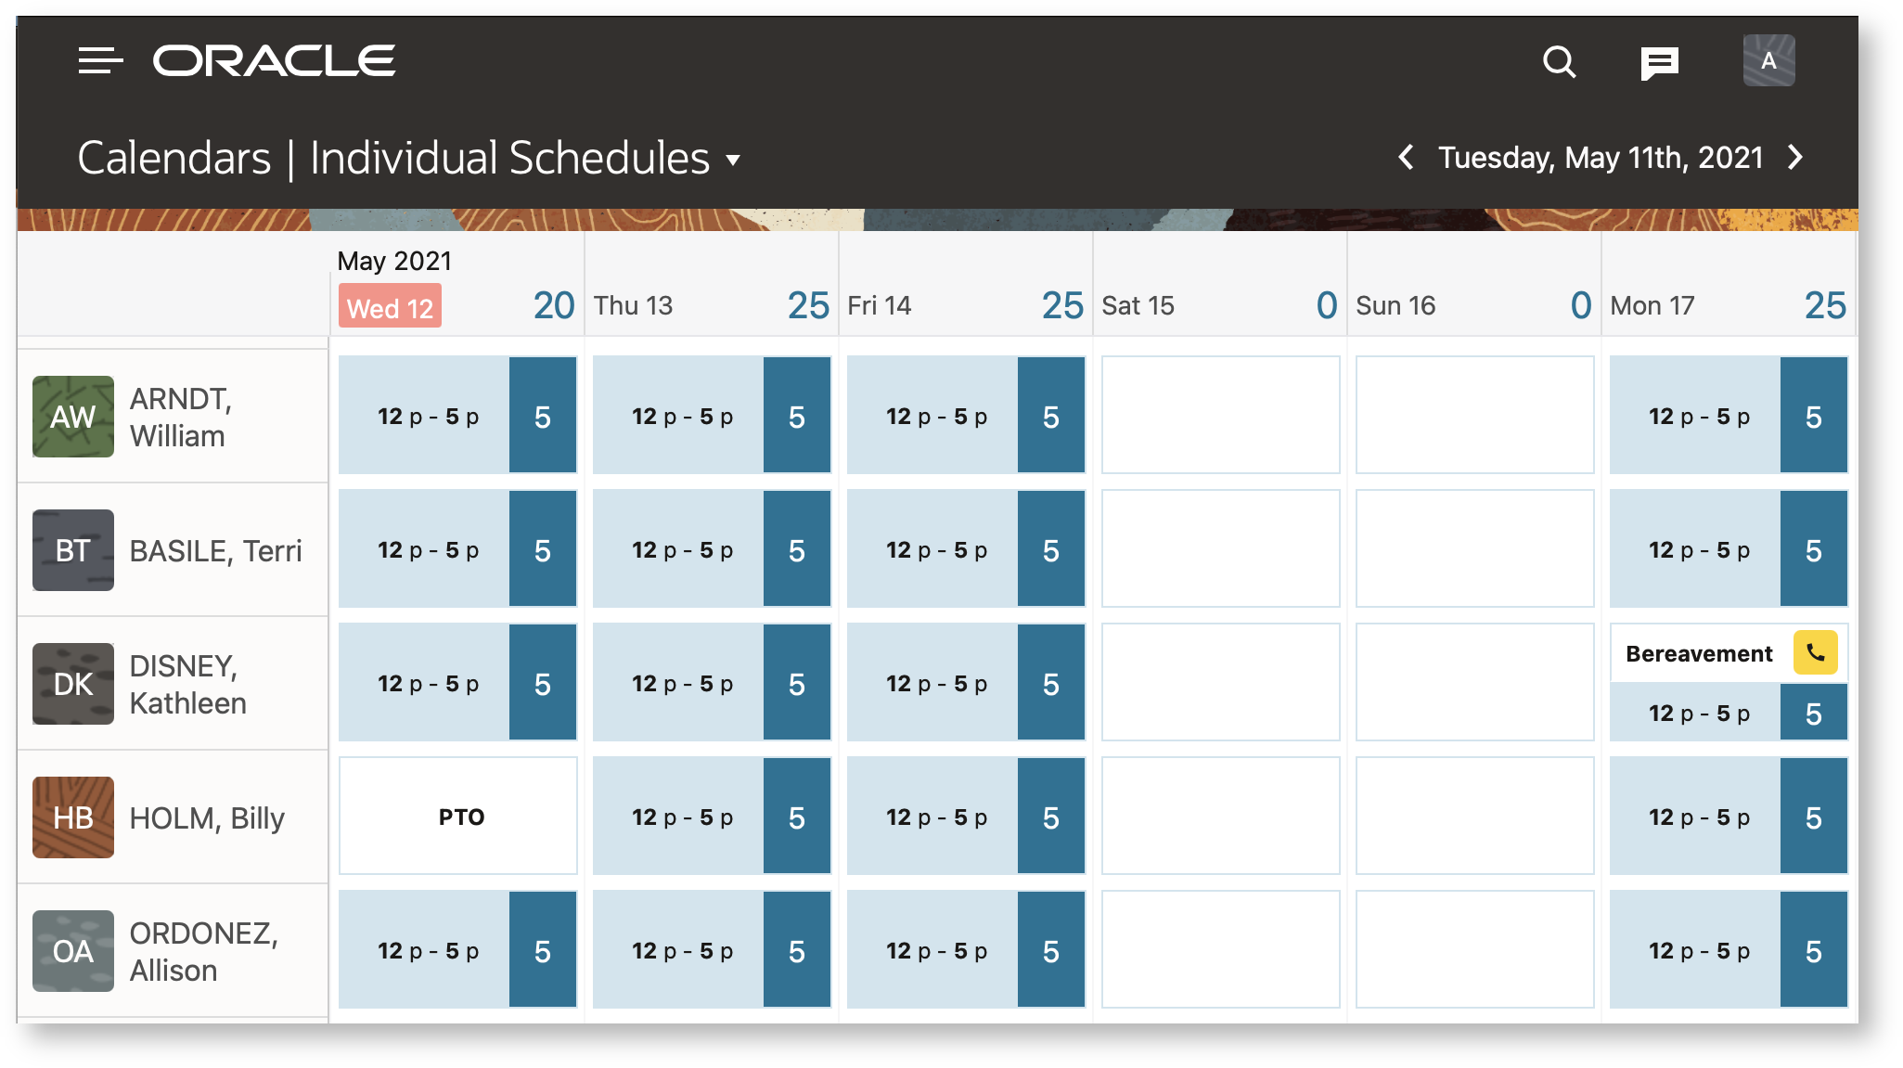The height and width of the screenshot is (1068, 1903).
Task: Toggle Terri Basile's Thursday 12p-5p shift
Action: [685, 548]
